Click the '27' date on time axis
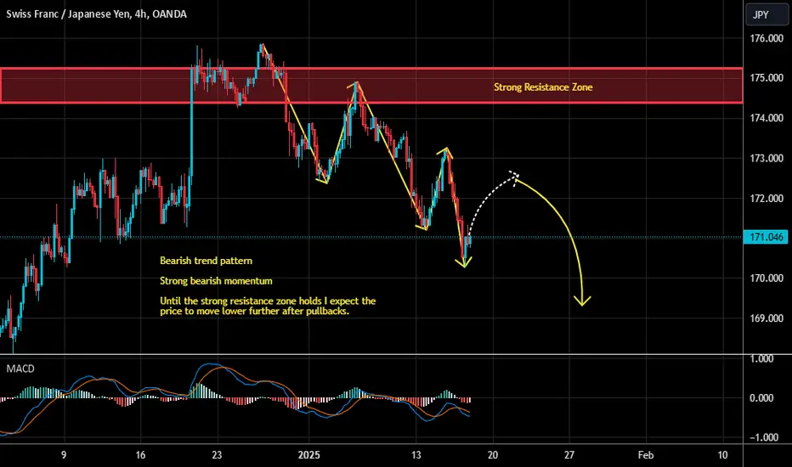This screenshot has height=467, width=792. [x=569, y=455]
